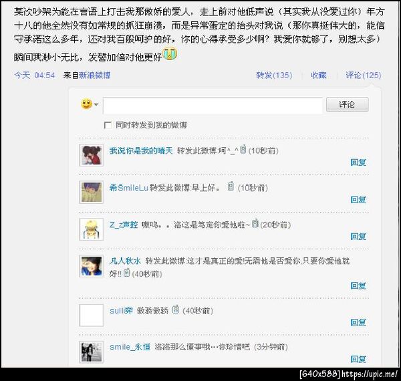Viewport: 401px width, 381px height.
Task: Open smile_永恒 avatar image
Action: tap(92, 352)
